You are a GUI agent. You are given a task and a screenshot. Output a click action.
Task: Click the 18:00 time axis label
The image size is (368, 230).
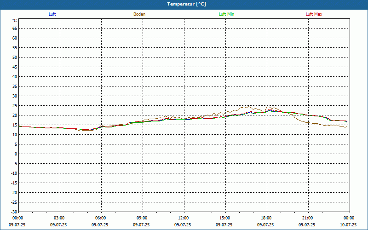coord(266,218)
